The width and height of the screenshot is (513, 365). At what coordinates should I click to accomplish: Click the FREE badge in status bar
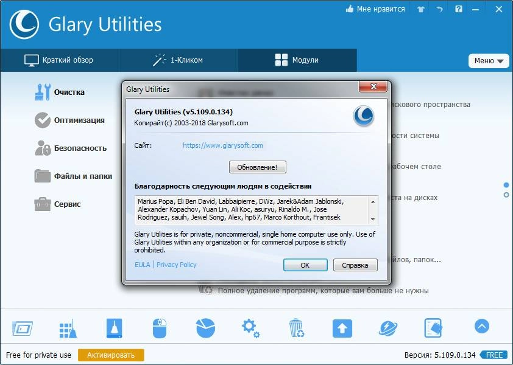tap(495, 355)
